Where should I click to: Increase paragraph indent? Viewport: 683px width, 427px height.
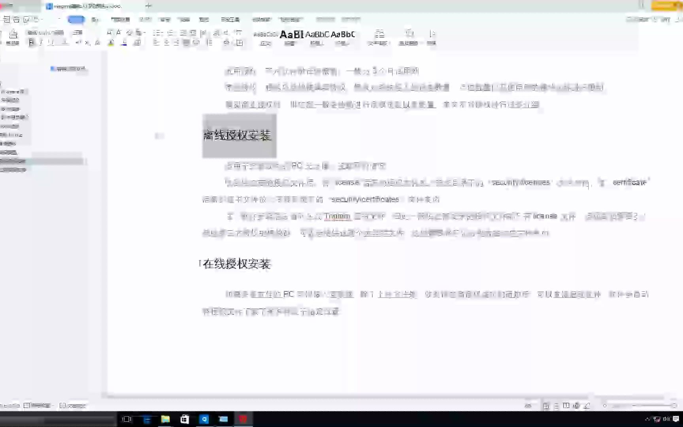click(x=193, y=32)
